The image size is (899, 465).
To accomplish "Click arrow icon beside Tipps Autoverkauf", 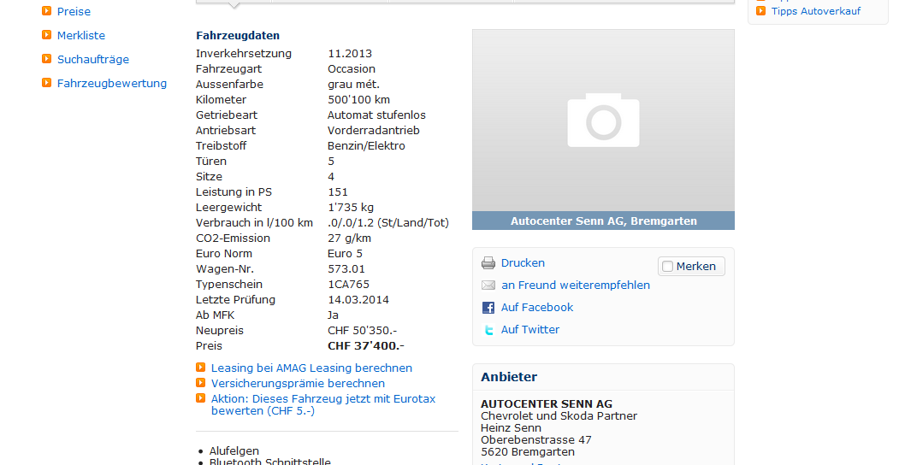I will coord(760,11).
